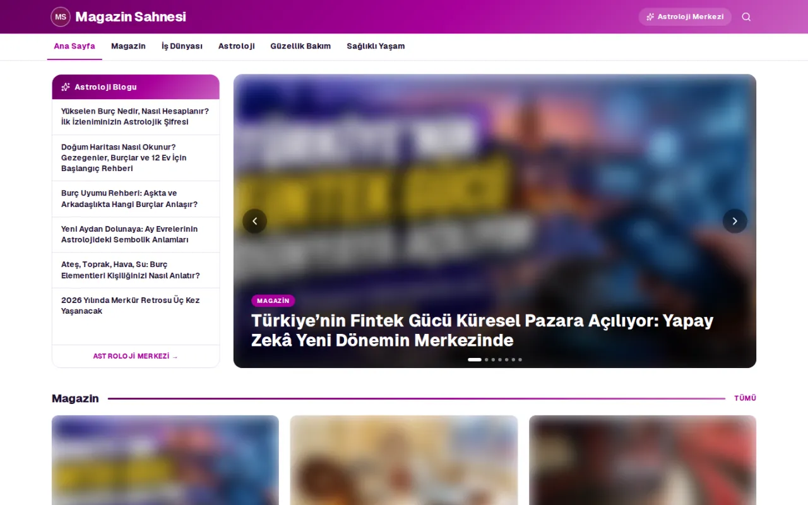Advance carousel with right arrow button

point(735,221)
